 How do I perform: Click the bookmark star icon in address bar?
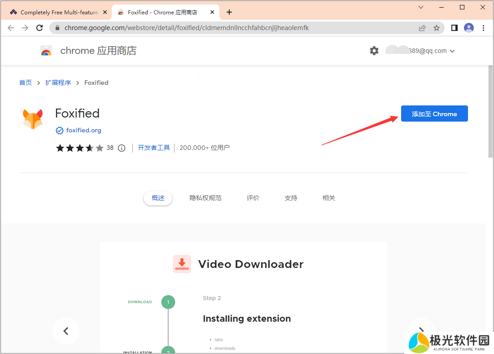coord(437,28)
